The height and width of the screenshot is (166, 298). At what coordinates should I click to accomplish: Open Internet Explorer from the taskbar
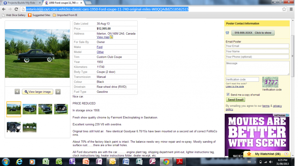19,162
